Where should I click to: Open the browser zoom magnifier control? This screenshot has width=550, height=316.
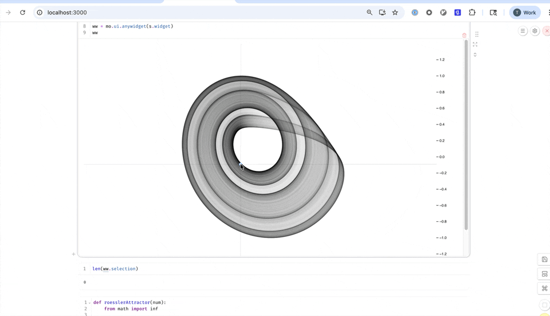pos(370,13)
